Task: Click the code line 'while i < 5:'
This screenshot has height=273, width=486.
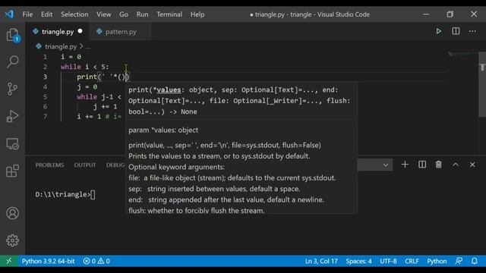Action: tap(84, 67)
